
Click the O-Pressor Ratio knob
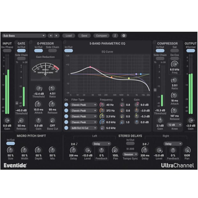tap(52, 88)
